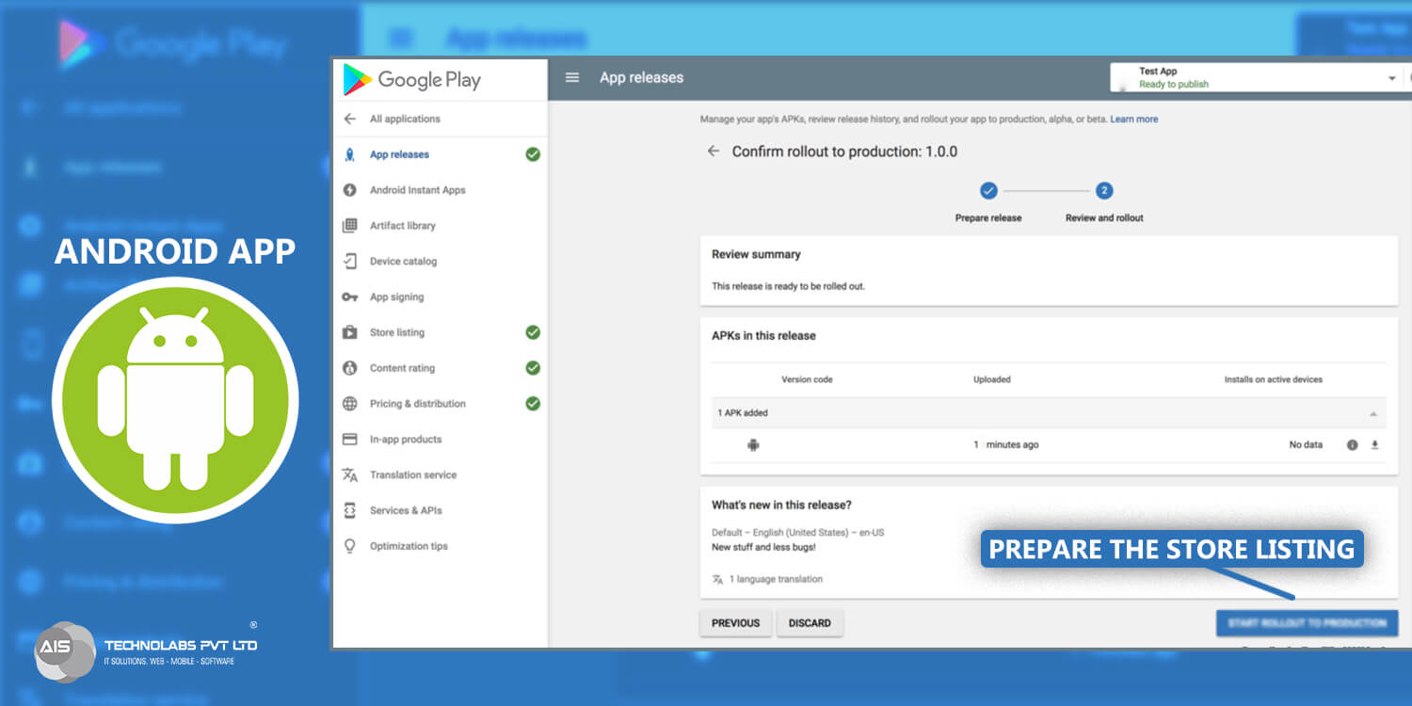This screenshot has height=706, width=1412.
Task: Go to Device catalog
Action: (403, 262)
